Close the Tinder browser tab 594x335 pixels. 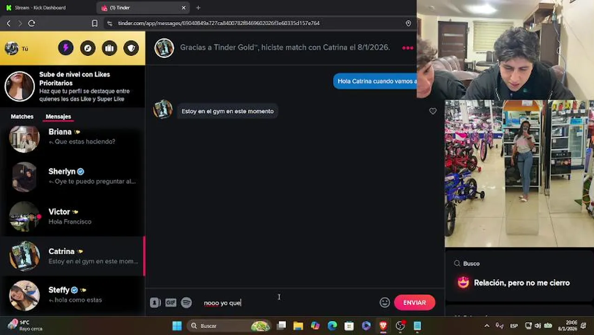click(184, 7)
